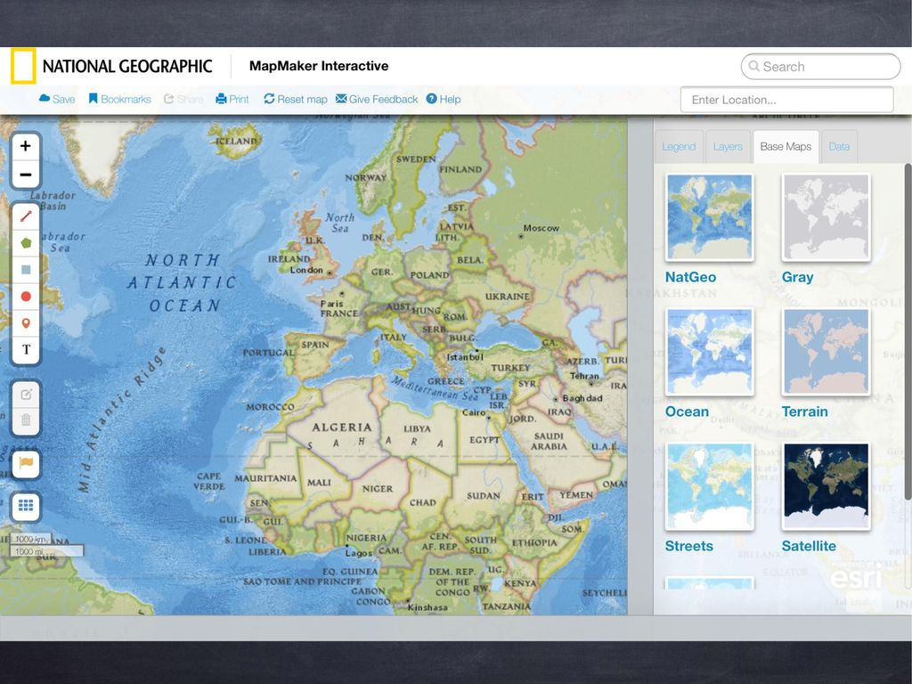Click the NORTH ATLANTIC OCEAN map label
Viewport: 912px width, 684px height.
pyautogui.click(x=182, y=282)
